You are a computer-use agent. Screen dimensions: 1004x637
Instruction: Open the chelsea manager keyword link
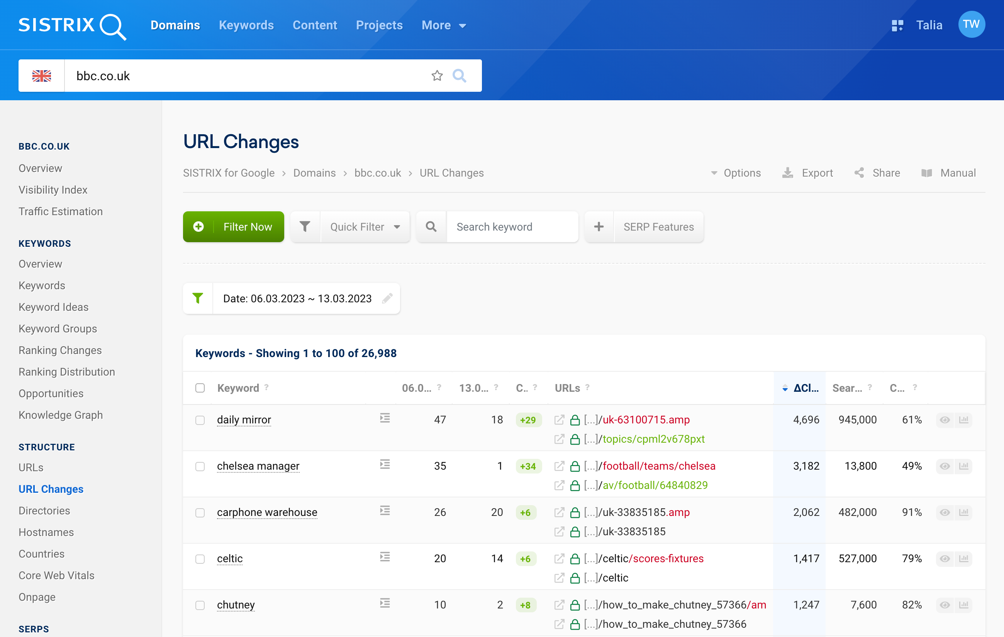tap(258, 466)
